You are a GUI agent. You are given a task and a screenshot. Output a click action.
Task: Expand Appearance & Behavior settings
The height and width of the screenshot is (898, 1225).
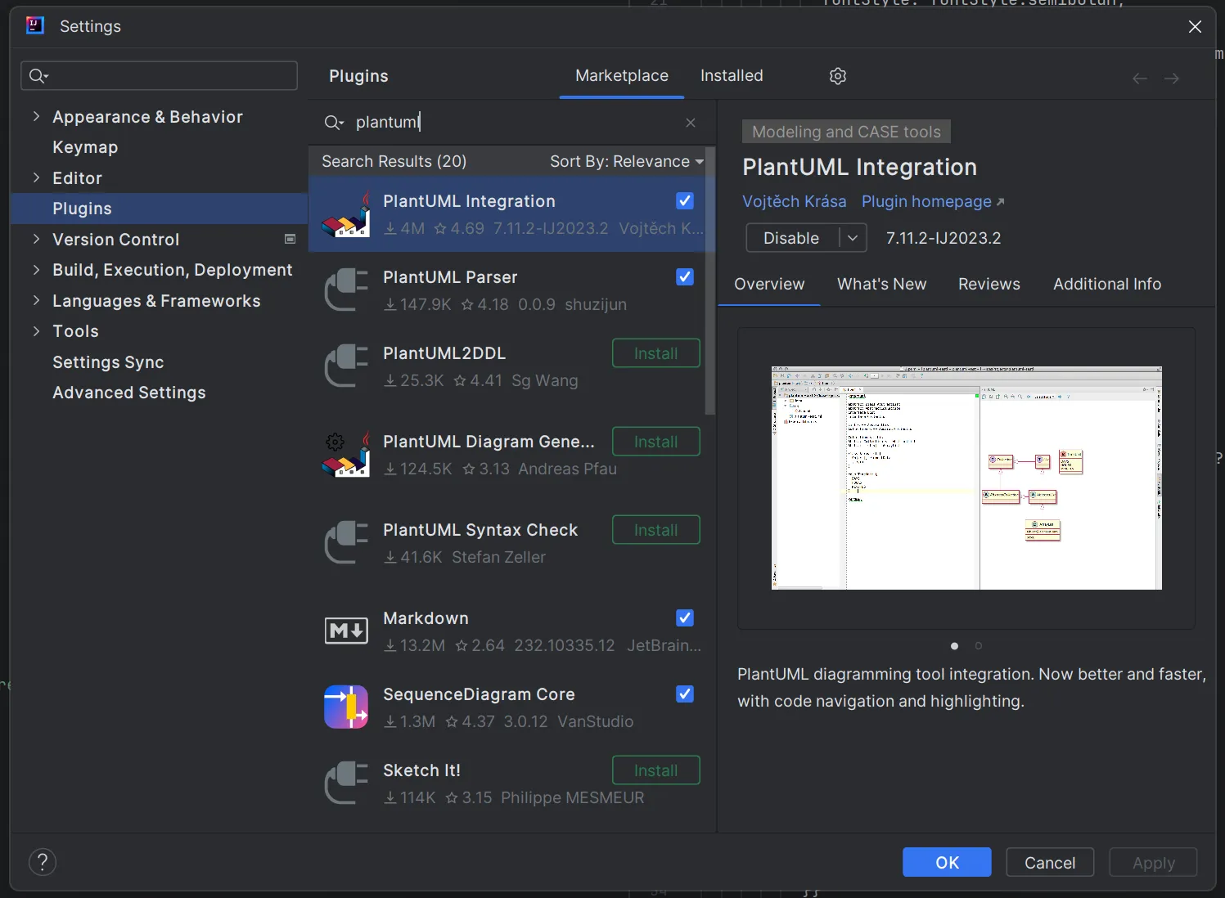coord(36,116)
